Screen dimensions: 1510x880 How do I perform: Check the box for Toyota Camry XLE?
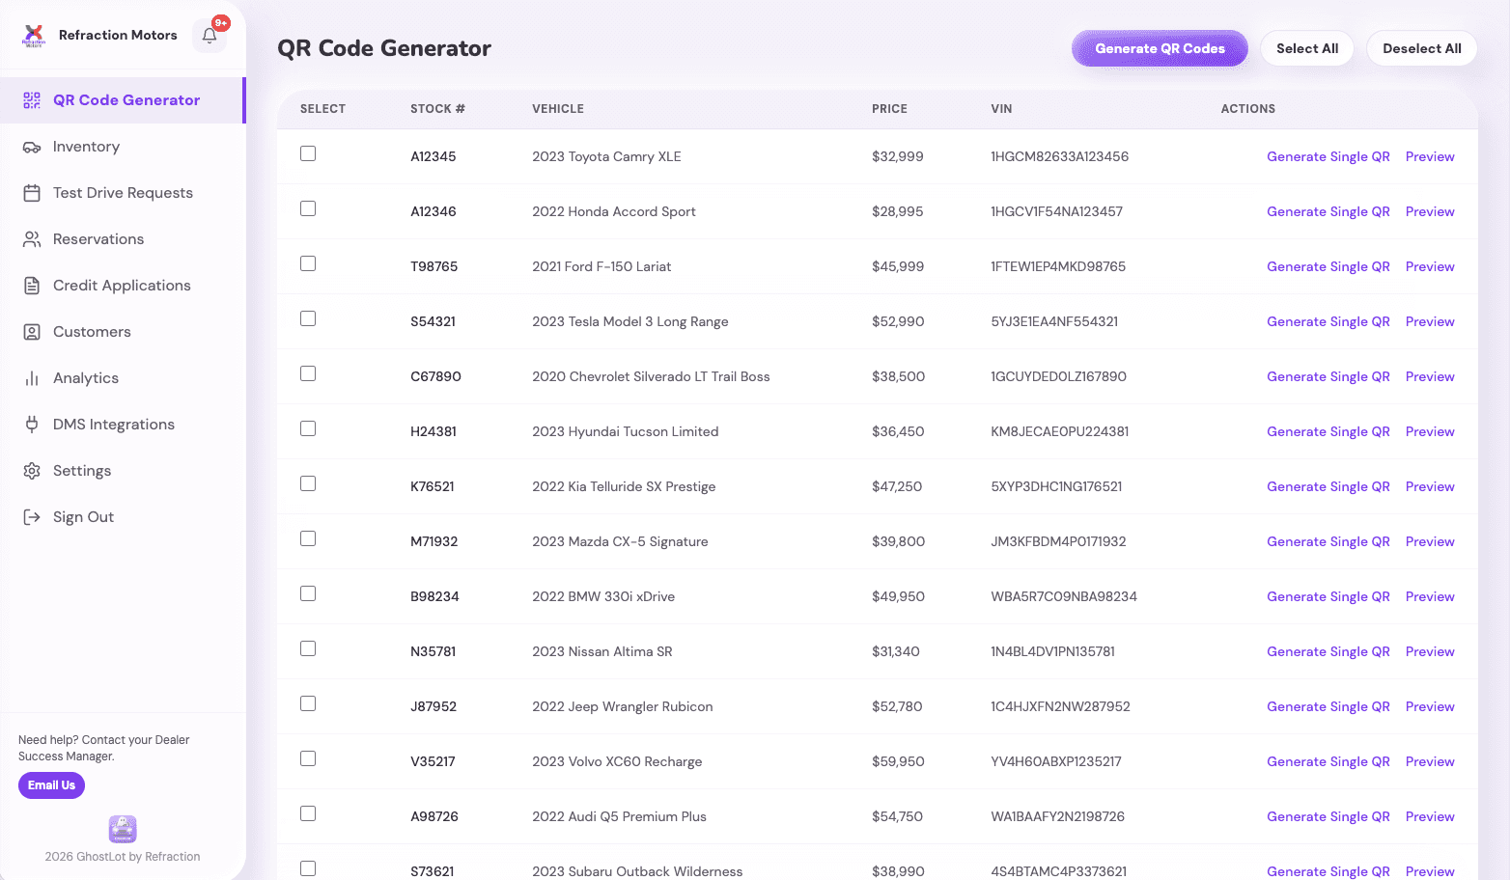308,153
